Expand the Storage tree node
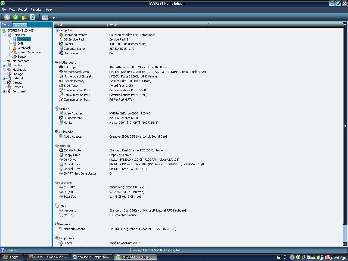The image size is (348, 261). [4, 74]
